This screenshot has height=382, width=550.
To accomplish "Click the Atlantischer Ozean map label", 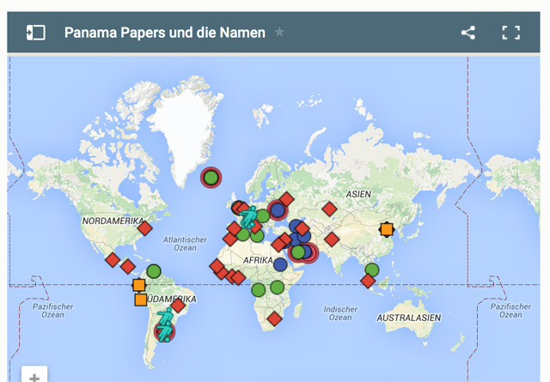I will click(x=185, y=244).
